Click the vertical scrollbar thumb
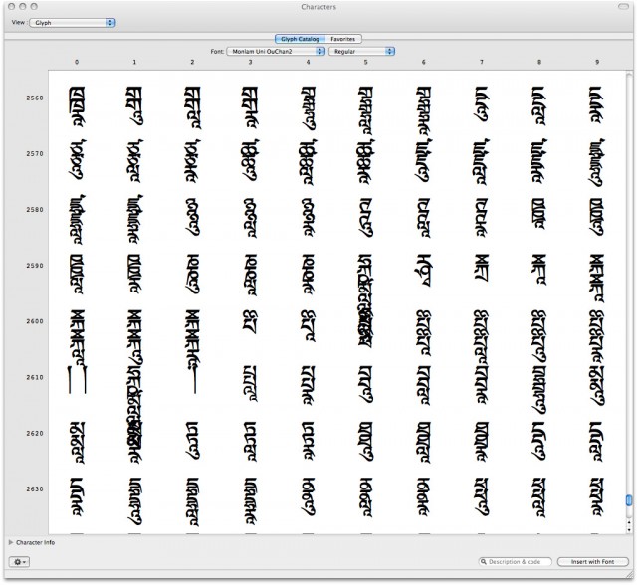The image size is (637, 585). pos(628,500)
